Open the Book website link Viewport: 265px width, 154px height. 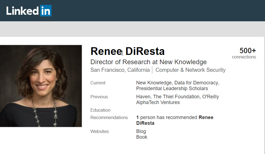[142, 137]
